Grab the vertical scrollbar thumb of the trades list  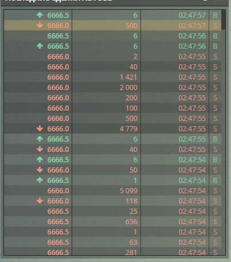223,20
